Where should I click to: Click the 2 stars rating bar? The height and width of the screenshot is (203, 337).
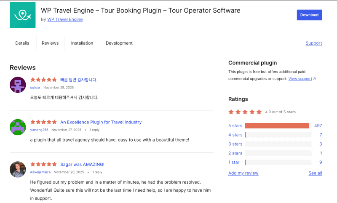click(x=278, y=153)
